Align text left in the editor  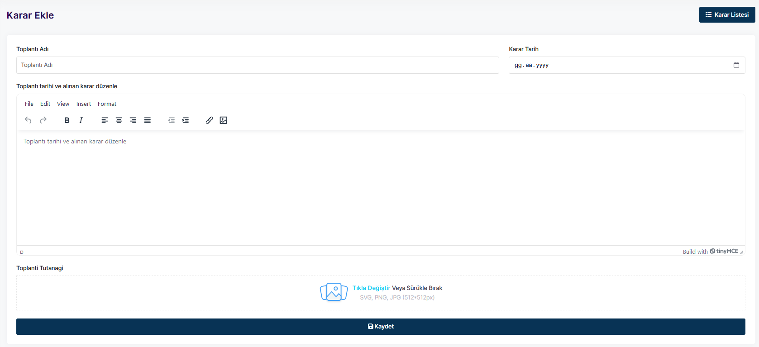coord(105,120)
